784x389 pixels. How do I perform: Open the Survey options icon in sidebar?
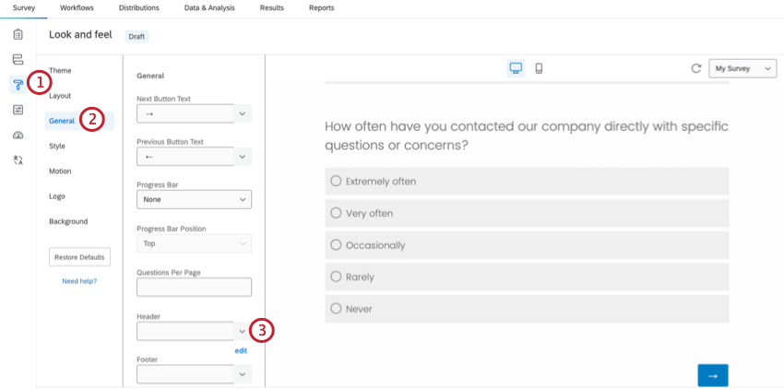18,110
